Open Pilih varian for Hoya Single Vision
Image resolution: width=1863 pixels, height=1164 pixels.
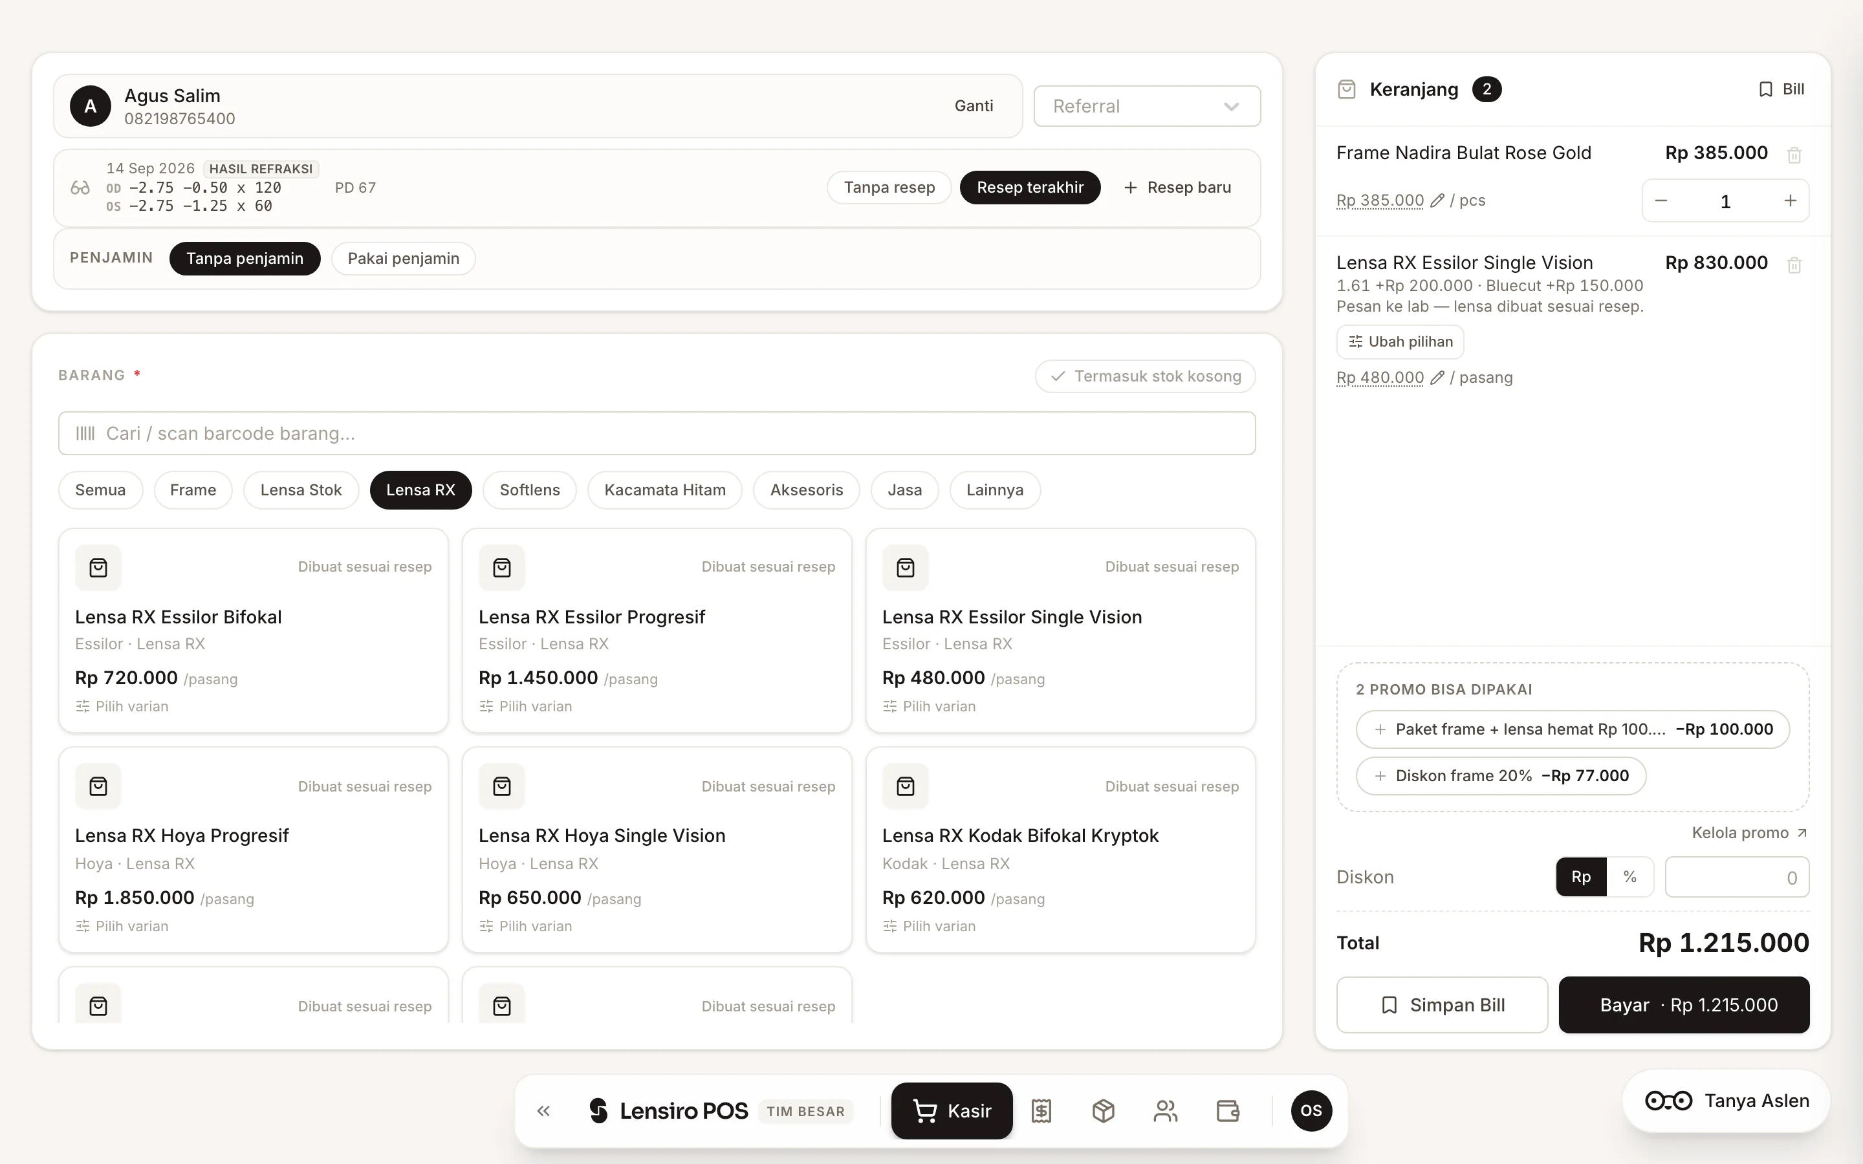526,926
